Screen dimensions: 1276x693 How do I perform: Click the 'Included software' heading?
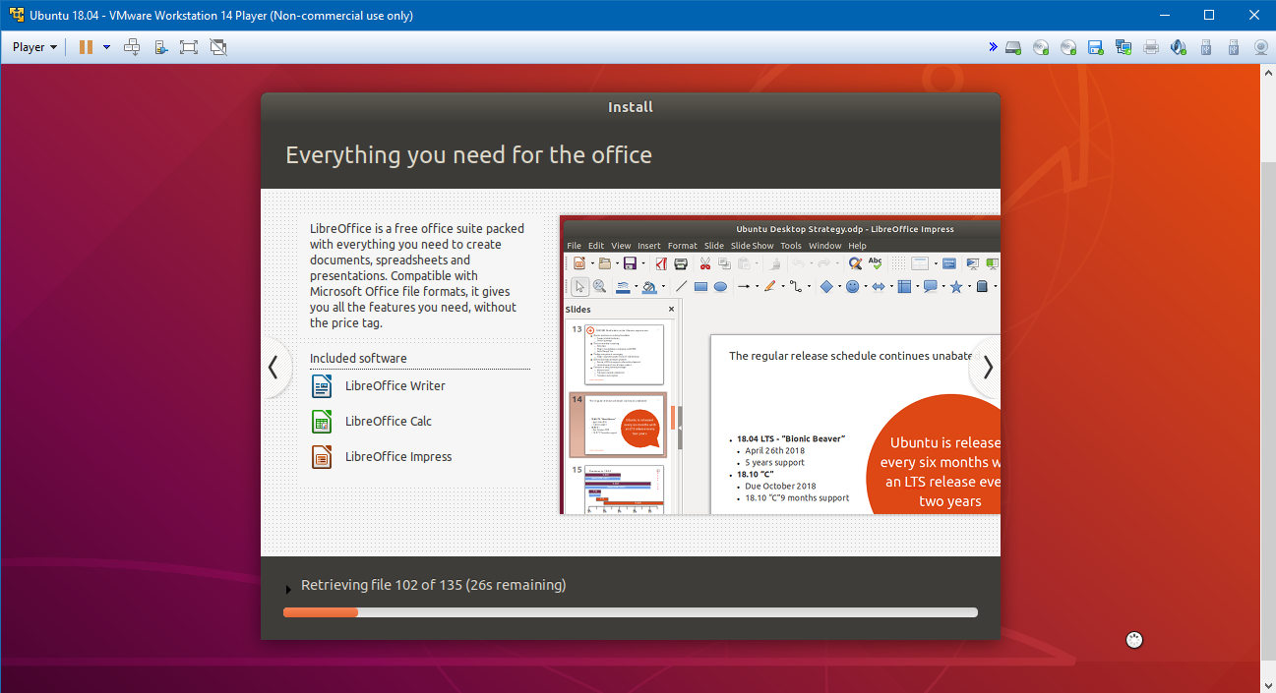[358, 359]
